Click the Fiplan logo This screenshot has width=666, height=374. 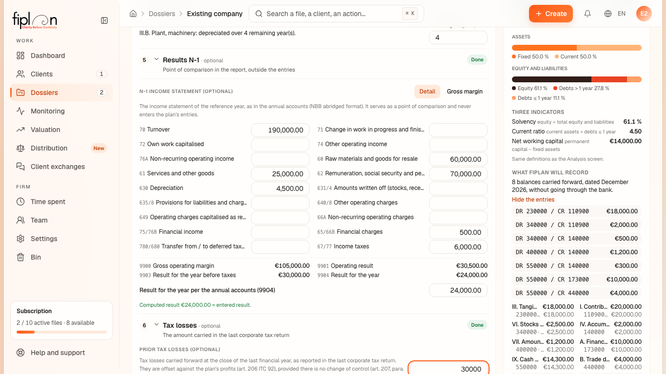click(35, 20)
